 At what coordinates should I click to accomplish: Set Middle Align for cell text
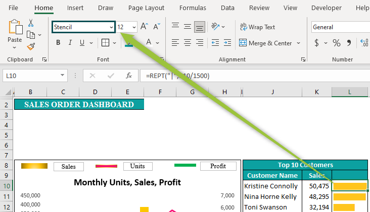click(x=188, y=27)
